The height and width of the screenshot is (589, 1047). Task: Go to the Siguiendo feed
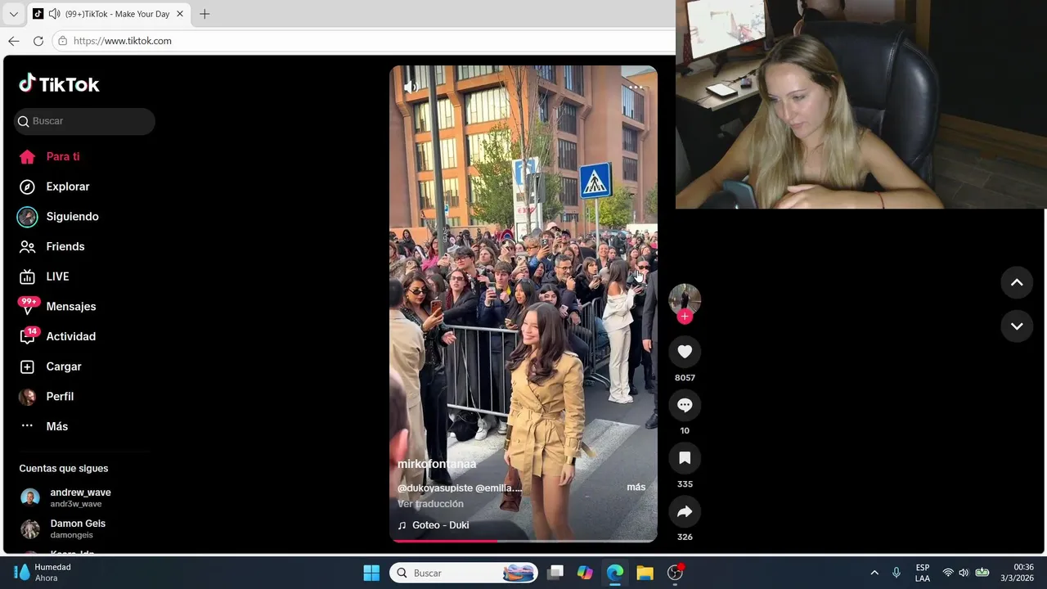coord(59,217)
